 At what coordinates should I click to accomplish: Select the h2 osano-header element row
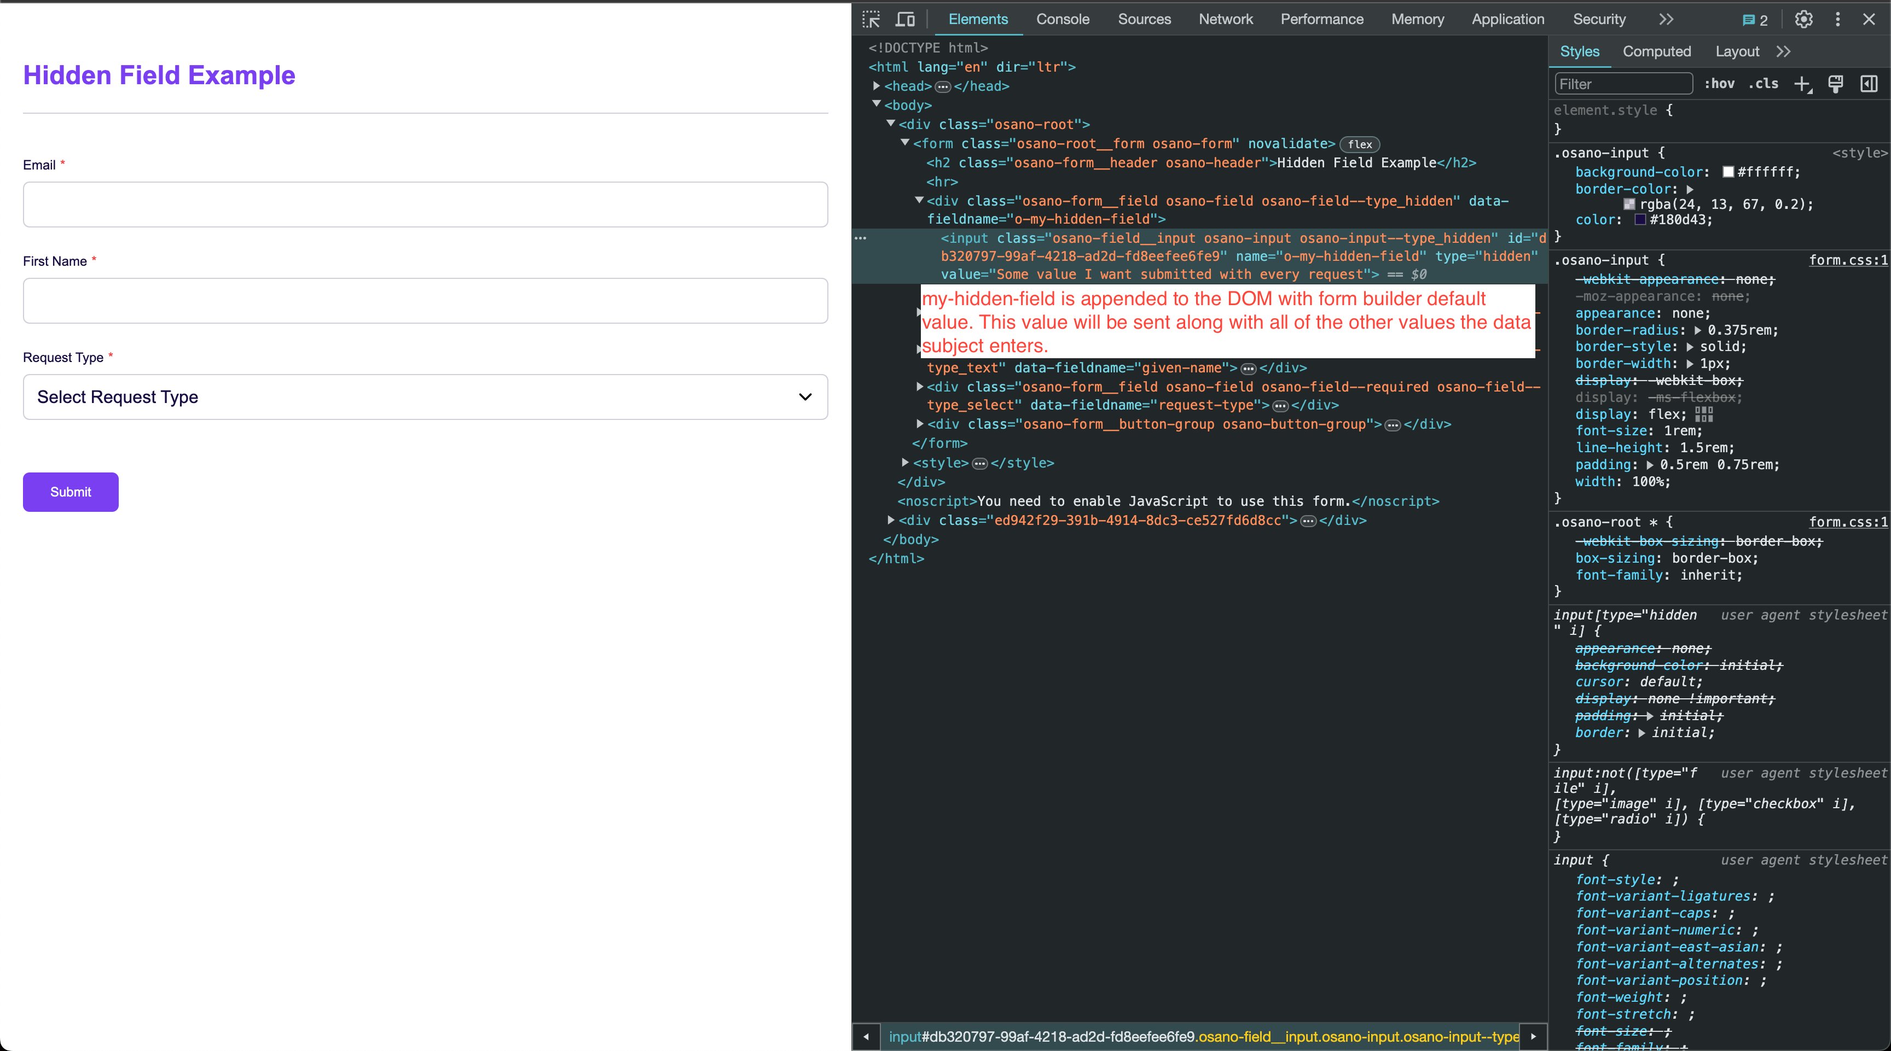tap(1201, 163)
